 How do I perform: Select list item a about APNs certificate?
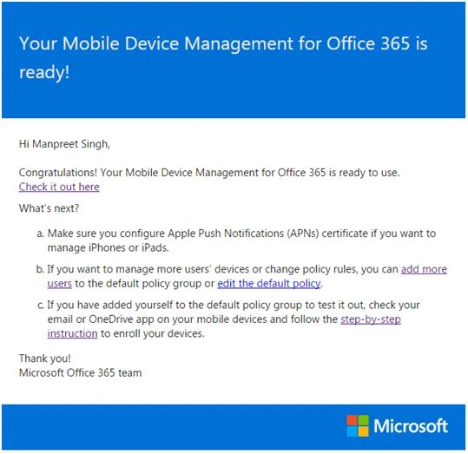coord(236,240)
